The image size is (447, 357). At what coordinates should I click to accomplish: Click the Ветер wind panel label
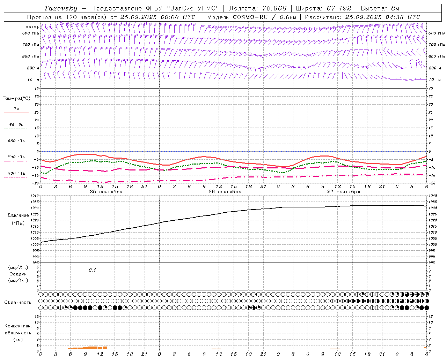(x=32, y=26)
